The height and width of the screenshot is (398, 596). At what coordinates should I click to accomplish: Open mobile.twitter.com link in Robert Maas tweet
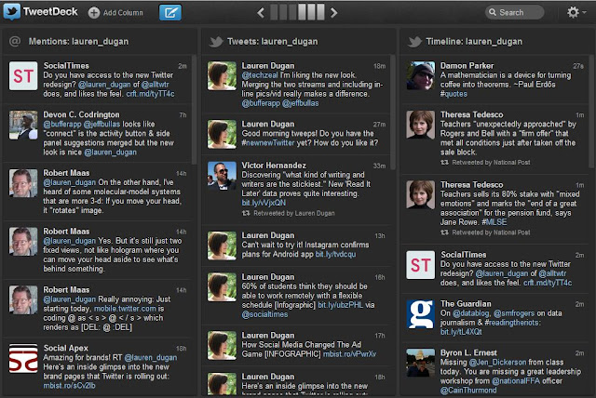pyautogui.click(x=125, y=309)
